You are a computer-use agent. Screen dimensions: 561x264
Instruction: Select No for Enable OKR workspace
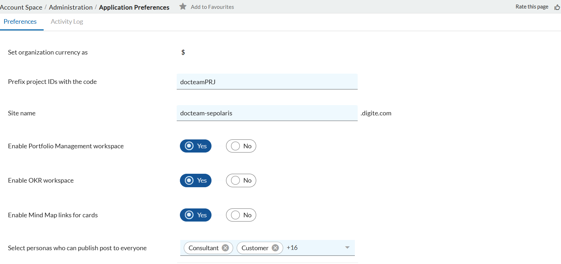click(241, 180)
